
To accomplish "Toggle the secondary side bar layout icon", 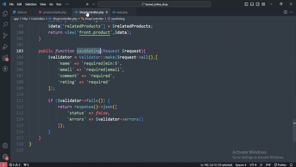I will coord(258,4).
